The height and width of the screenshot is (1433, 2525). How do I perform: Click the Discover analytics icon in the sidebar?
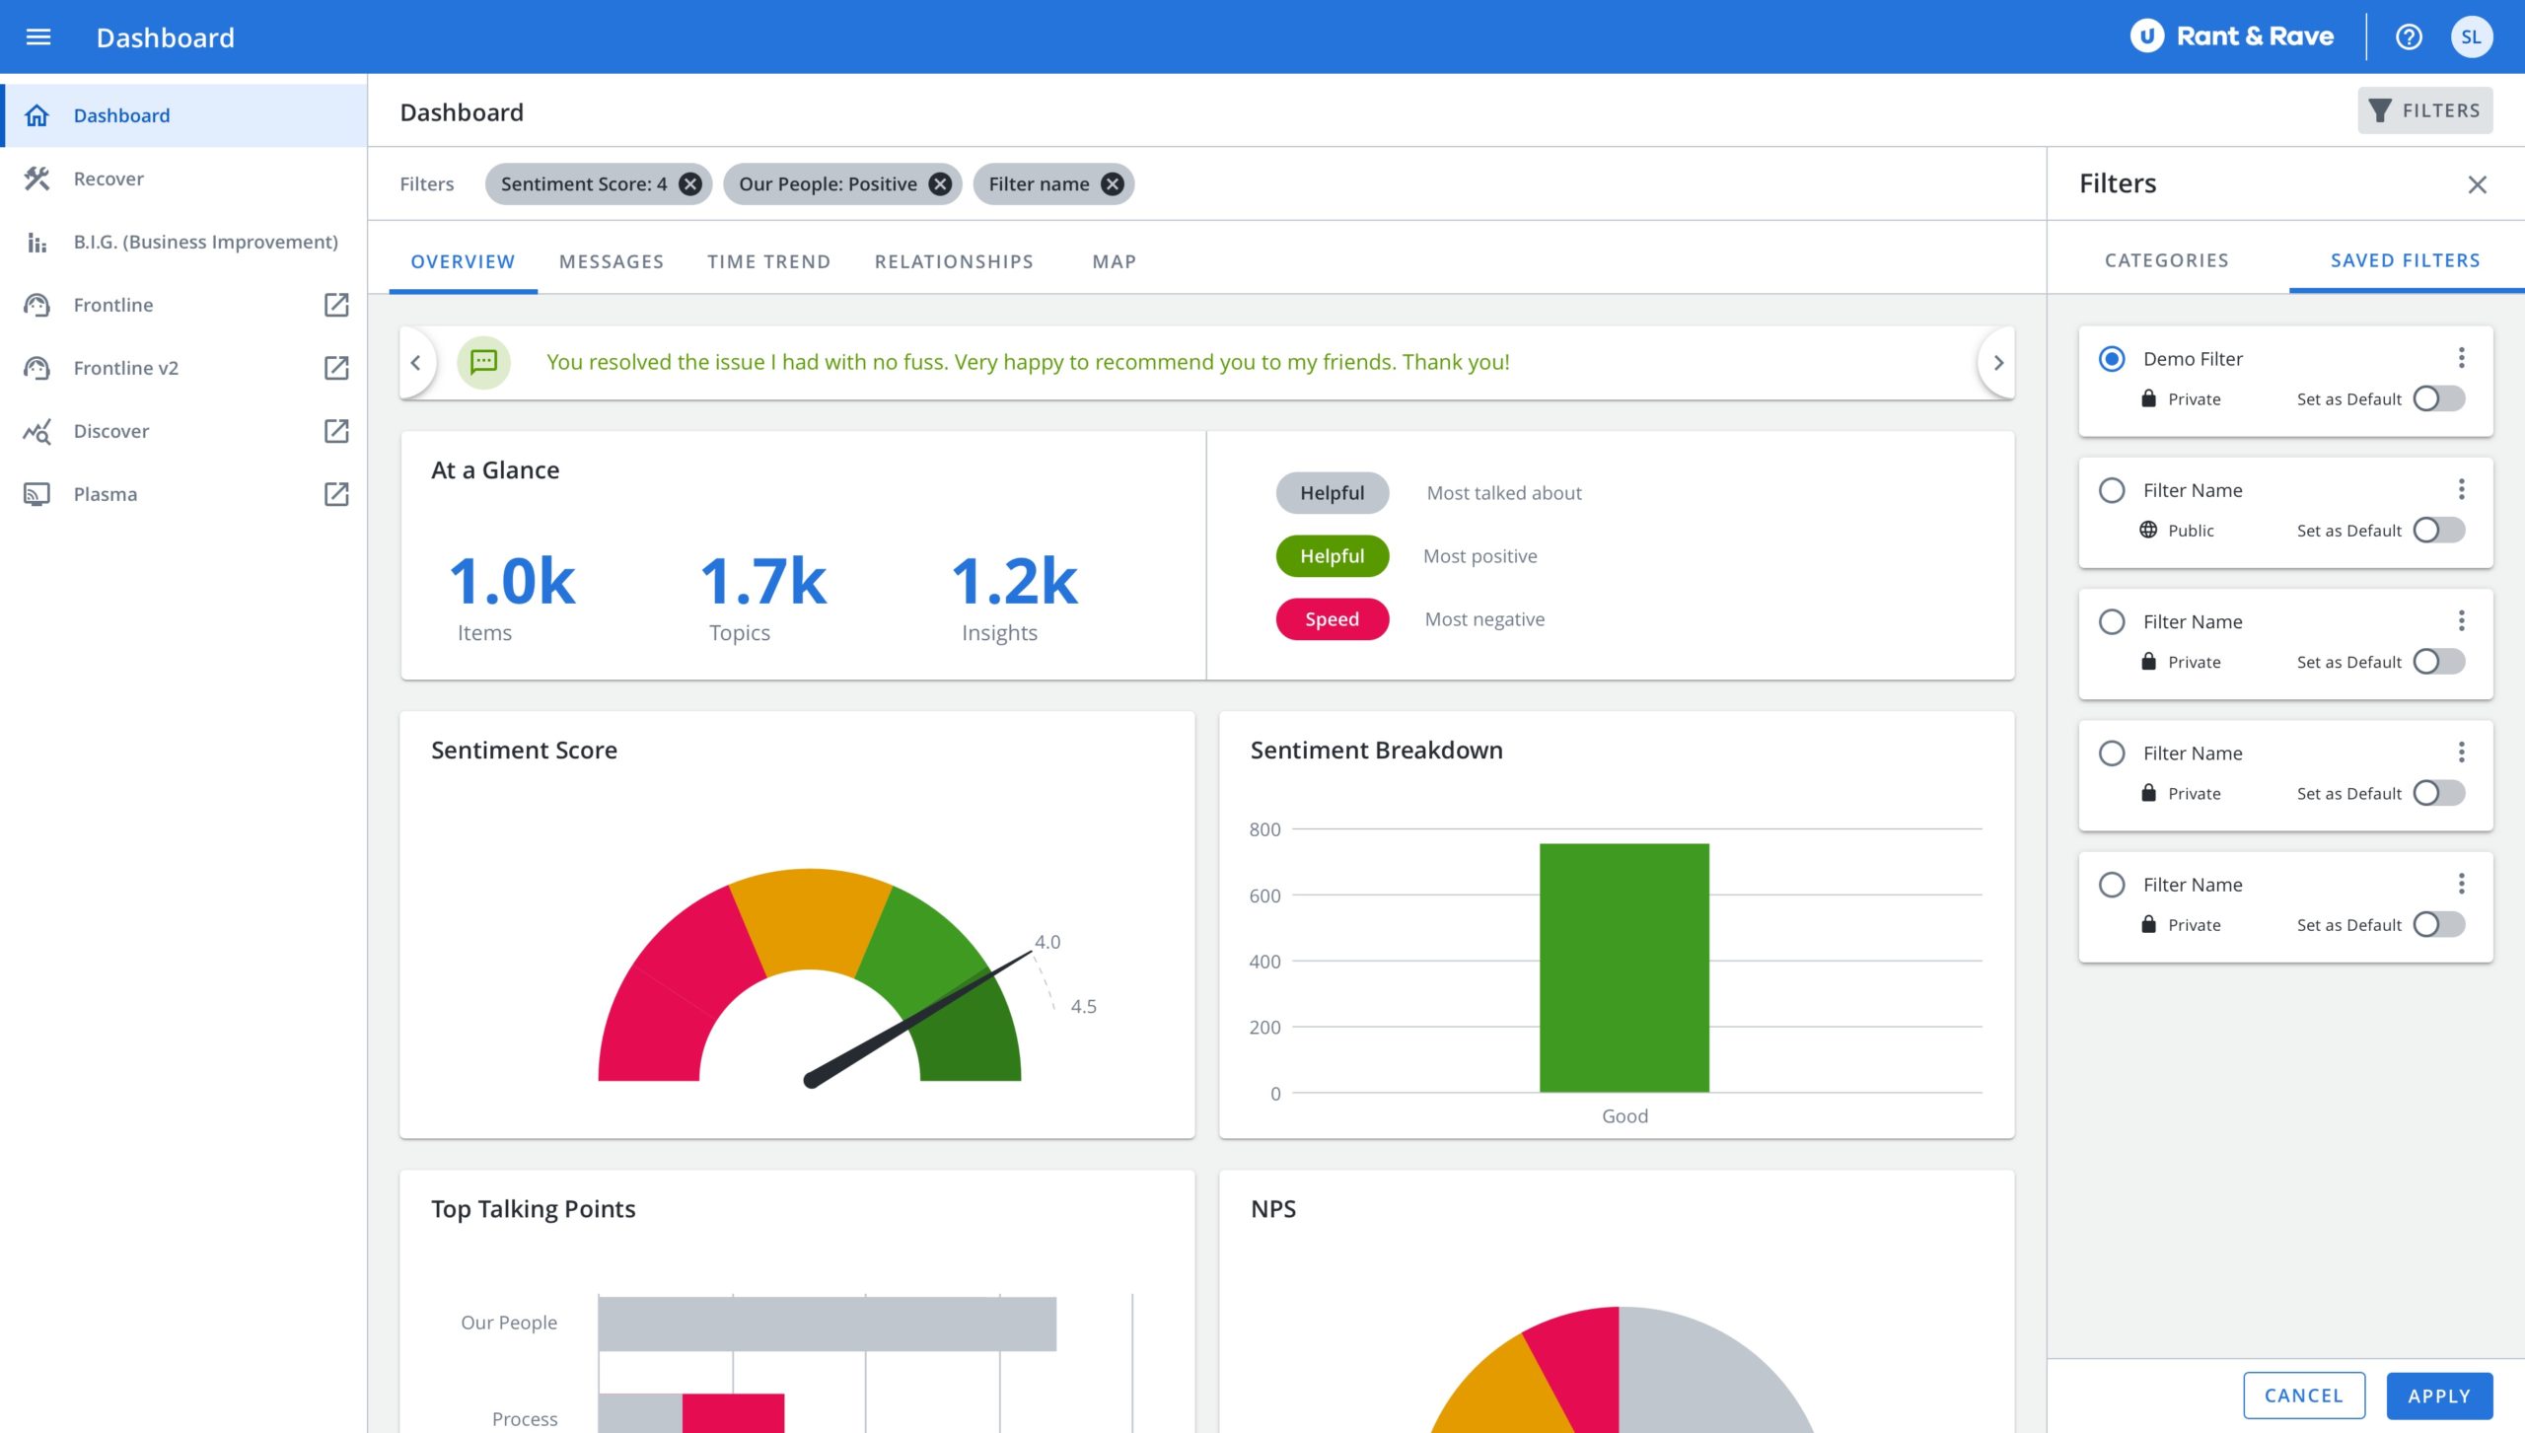(x=36, y=431)
